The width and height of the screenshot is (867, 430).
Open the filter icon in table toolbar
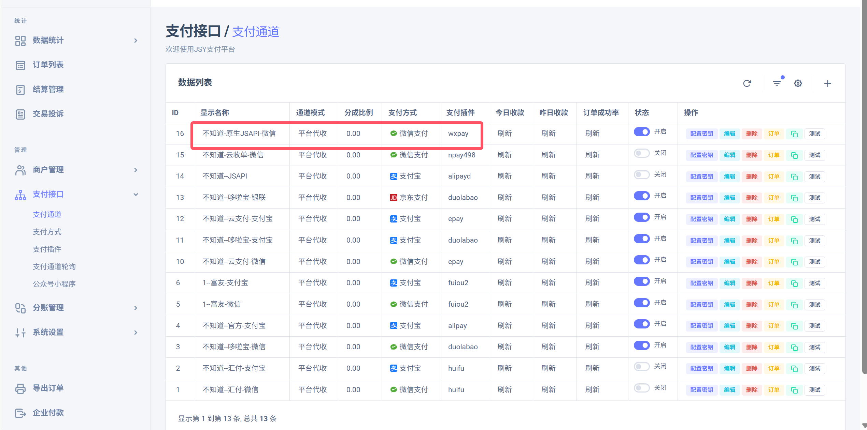(x=777, y=83)
